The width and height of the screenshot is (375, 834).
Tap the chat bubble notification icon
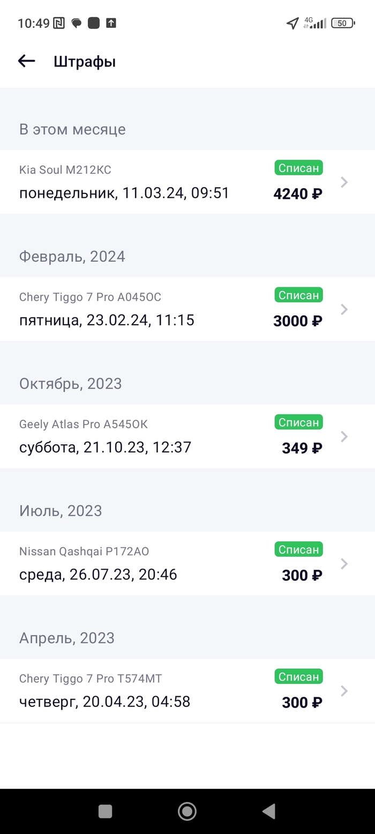coord(77,23)
